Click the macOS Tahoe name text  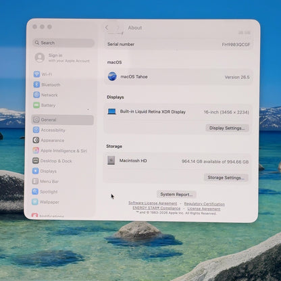pos(134,77)
